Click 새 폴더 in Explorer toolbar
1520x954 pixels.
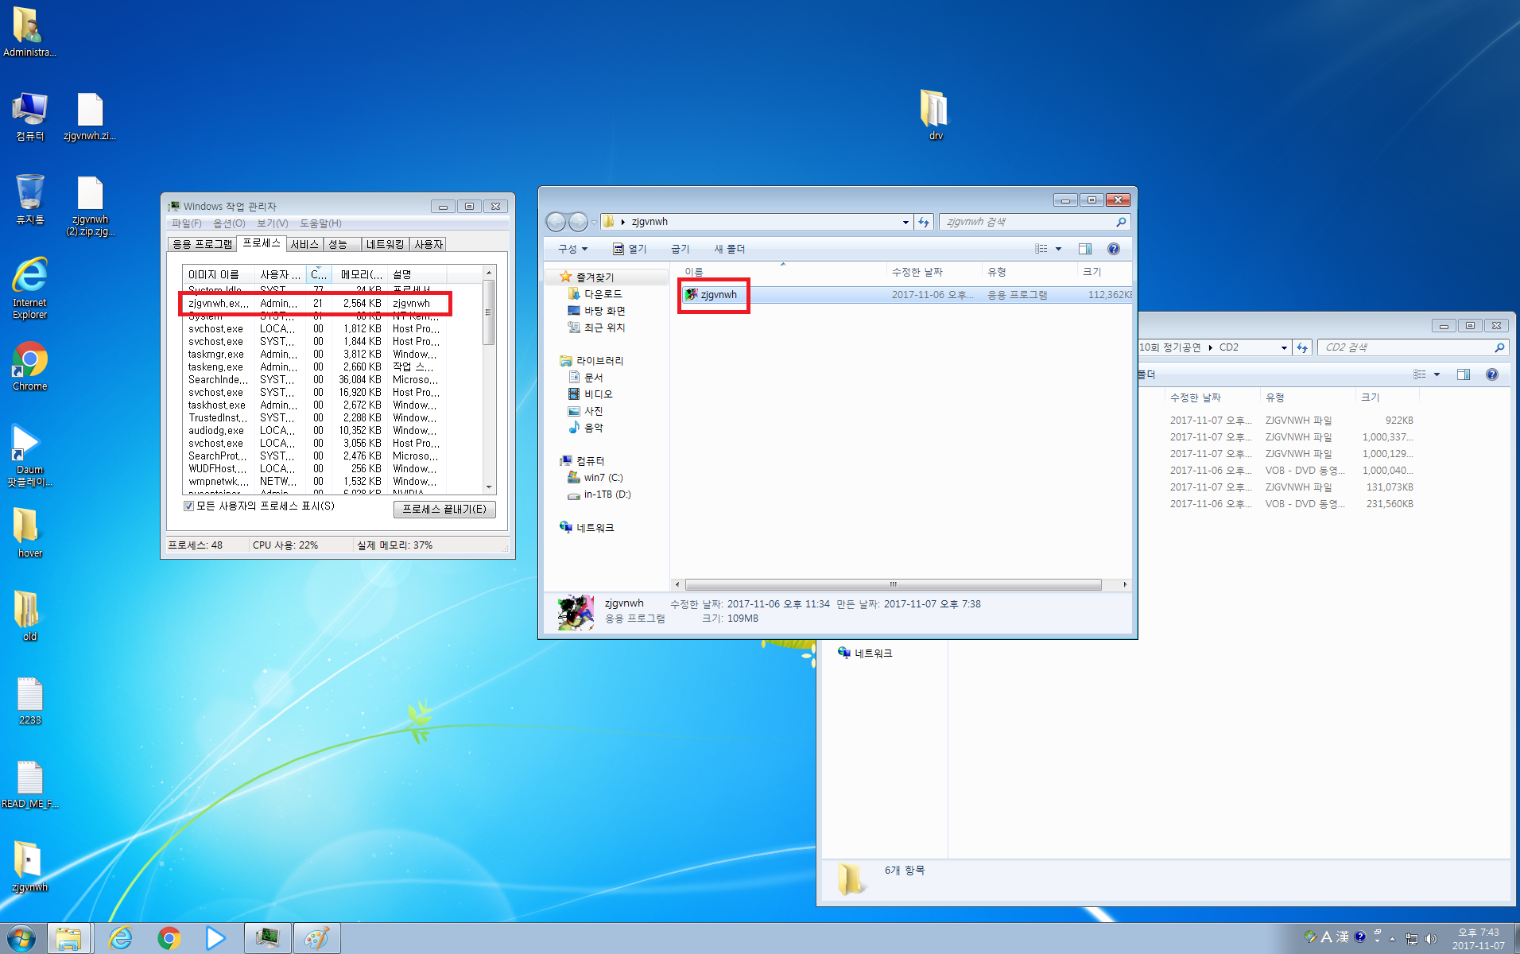point(729,249)
